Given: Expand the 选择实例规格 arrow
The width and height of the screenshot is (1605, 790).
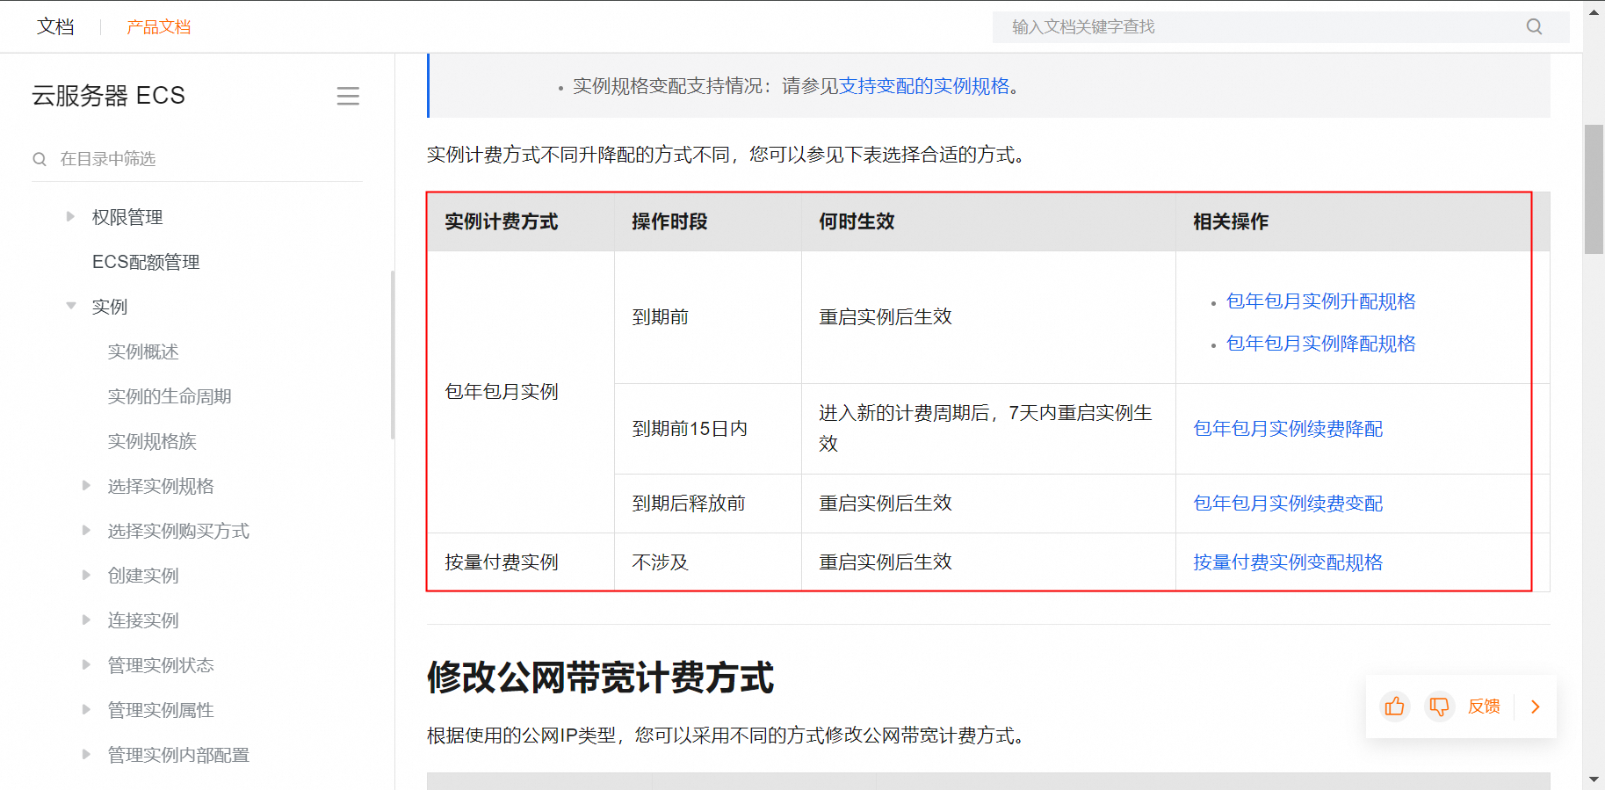Looking at the screenshot, I should coord(86,485).
